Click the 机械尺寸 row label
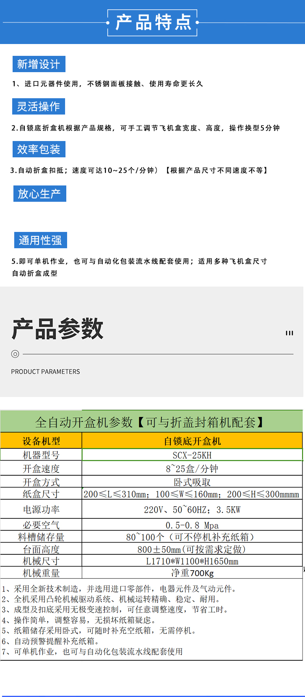Viewport: 305px width, 697px height. 41,561
